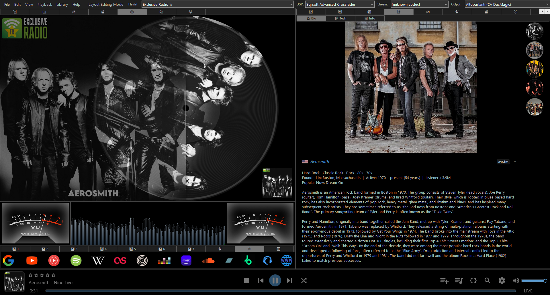This screenshot has width=550, height=295.
Task: Open the YouTube icon
Action: [32, 260]
